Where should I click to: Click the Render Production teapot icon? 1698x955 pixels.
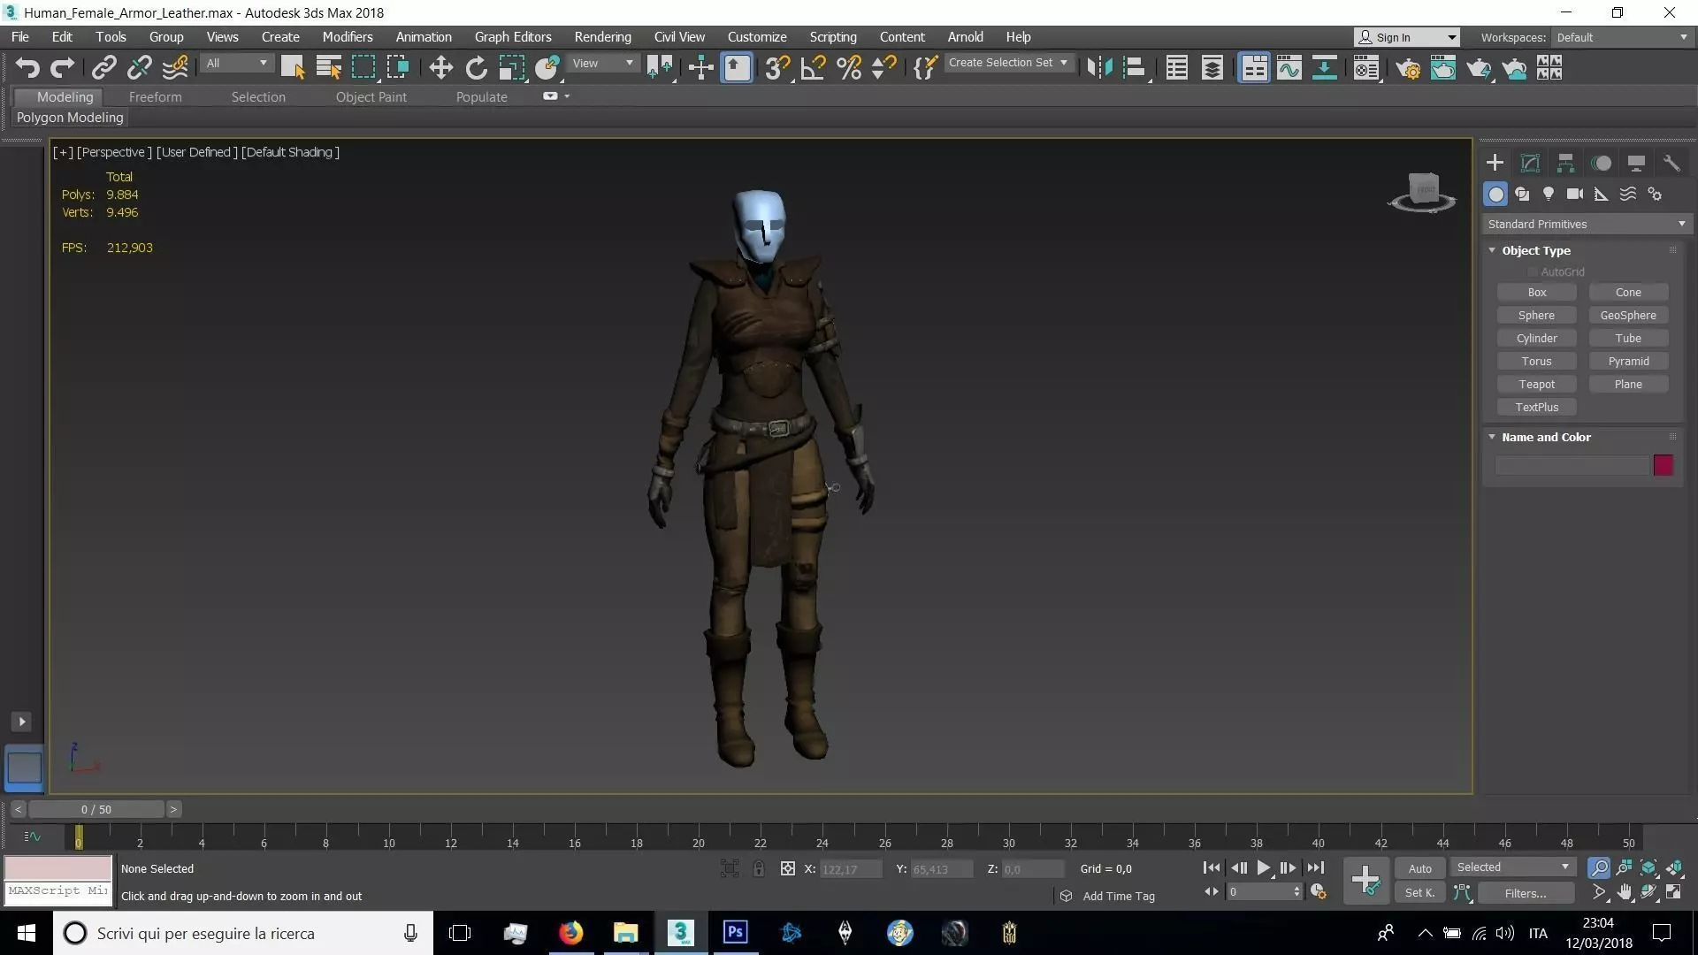[x=1479, y=67]
